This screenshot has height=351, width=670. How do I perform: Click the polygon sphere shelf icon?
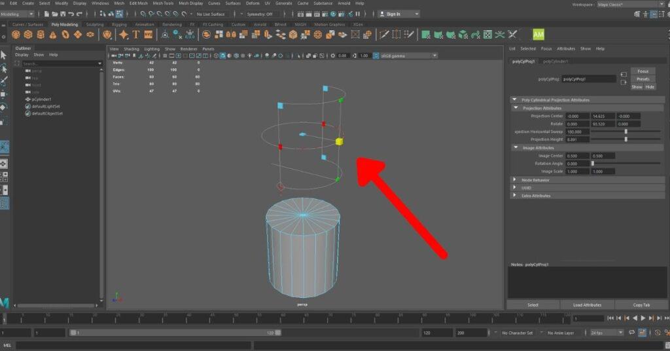17,35
